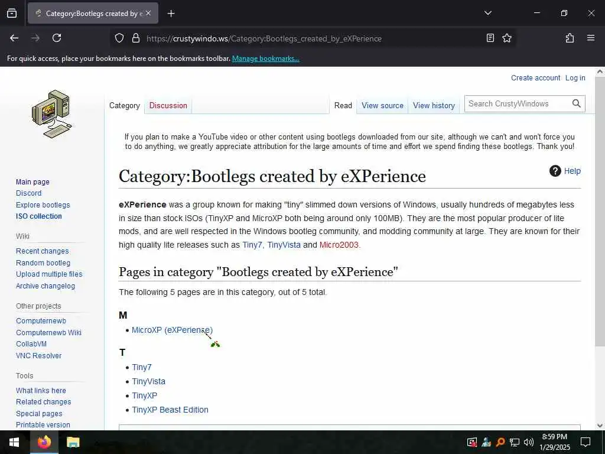
Task: Follow the red Micro2003 link
Action: pyautogui.click(x=339, y=245)
